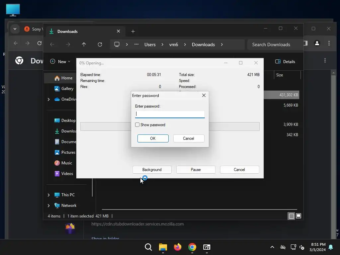This screenshot has width=340, height=255.
Task: Cancel the Enter password dialog
Action: click(189, 138)
